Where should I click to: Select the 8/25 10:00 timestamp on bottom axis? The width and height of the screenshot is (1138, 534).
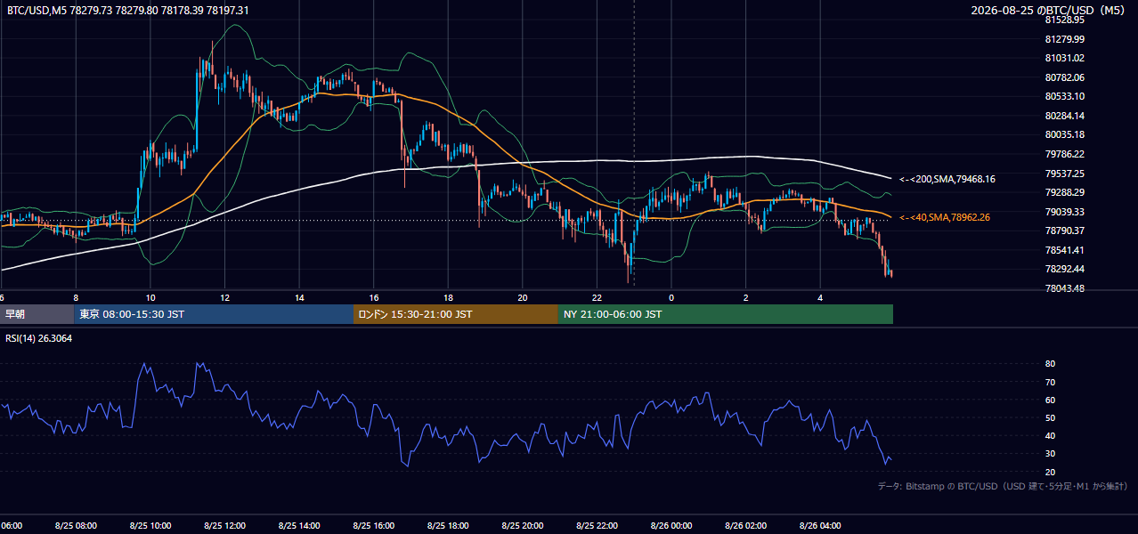150,525
